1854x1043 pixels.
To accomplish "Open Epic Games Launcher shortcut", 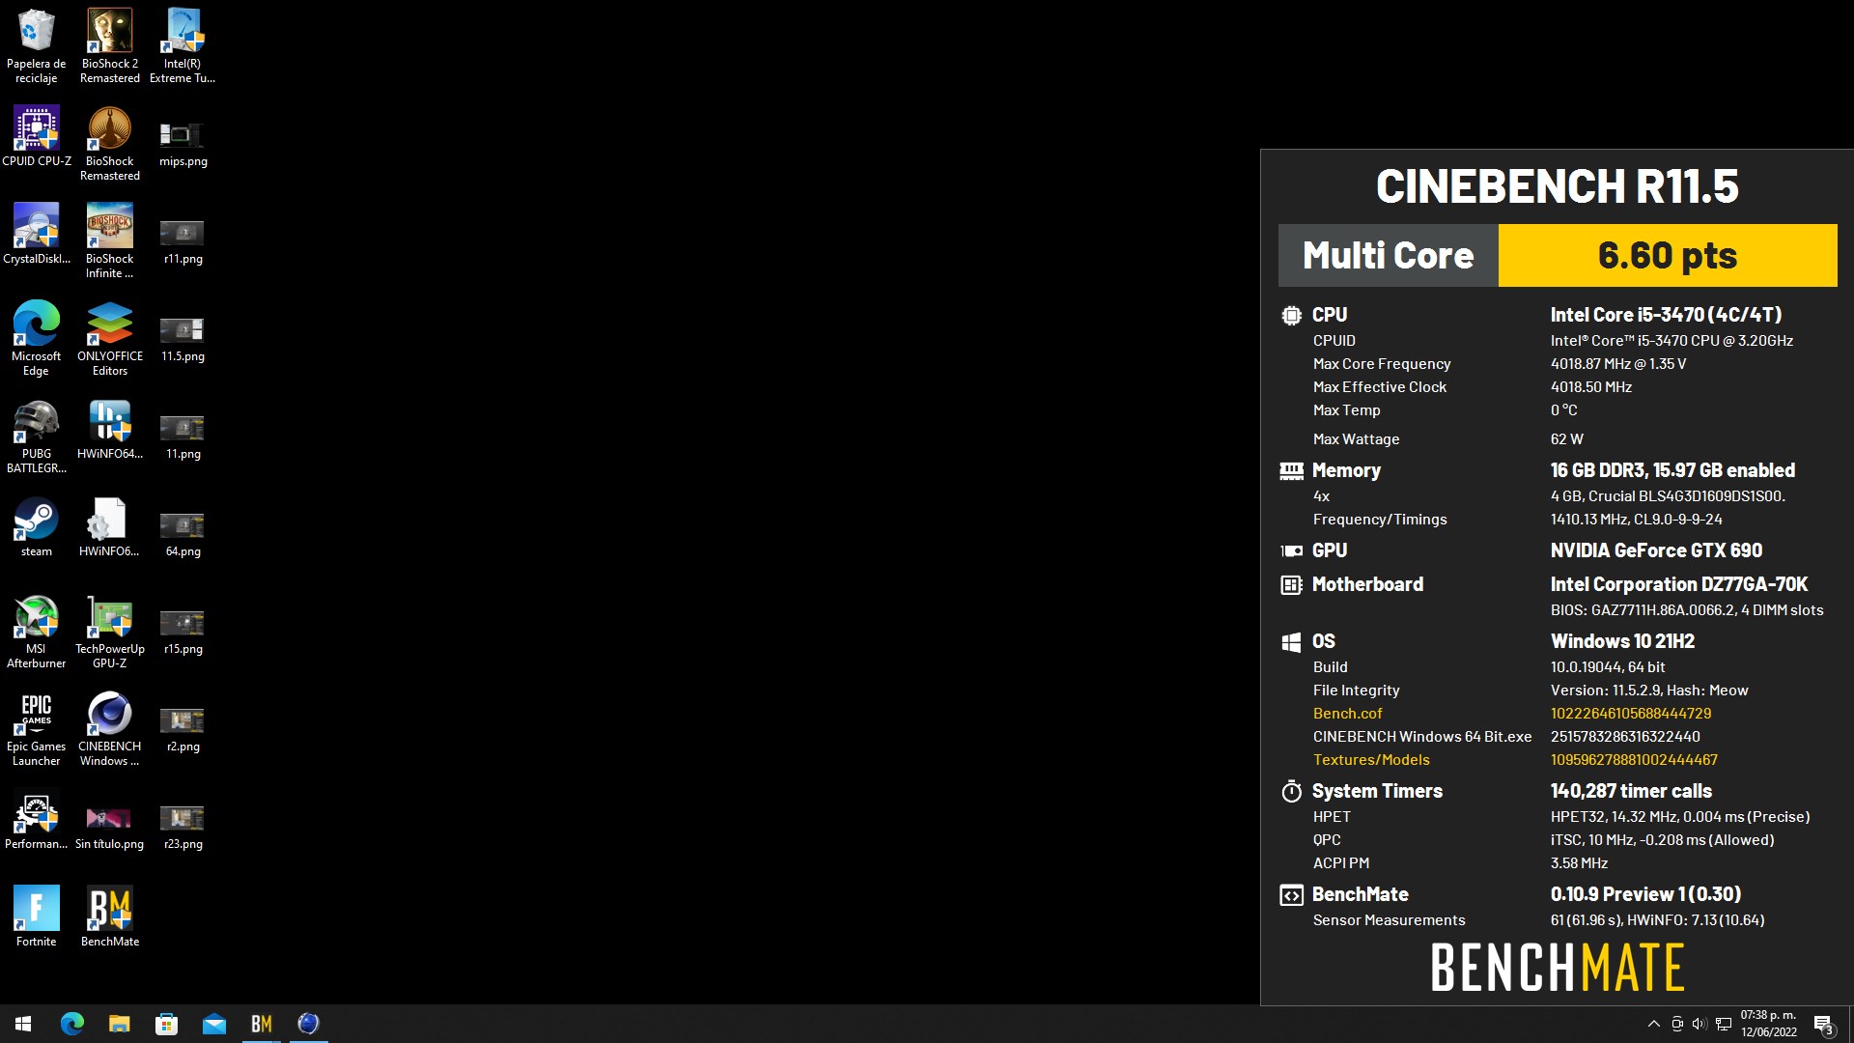I will point(37,729).
